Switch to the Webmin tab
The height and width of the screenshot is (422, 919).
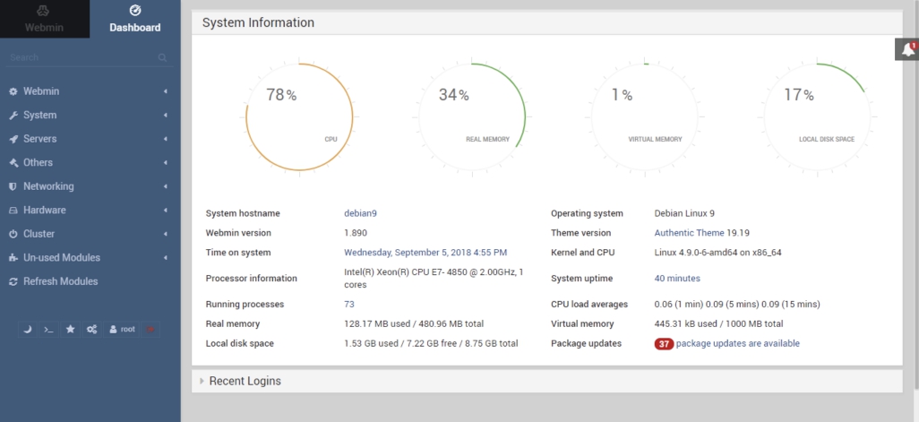(x=45, y=19)
